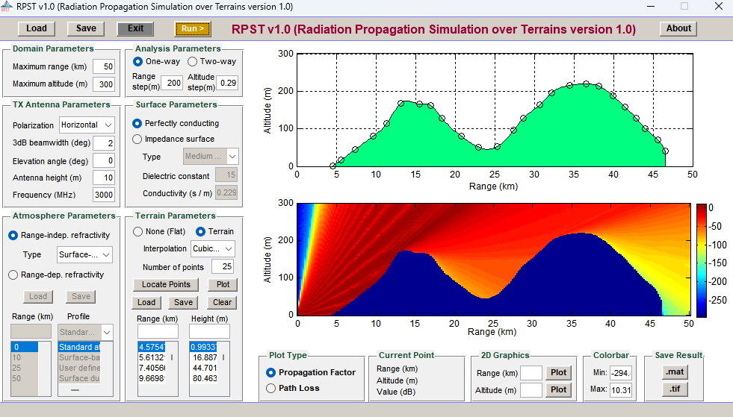Save result as .tif image
Screen dimensions: 733x417
pos(674,389)
